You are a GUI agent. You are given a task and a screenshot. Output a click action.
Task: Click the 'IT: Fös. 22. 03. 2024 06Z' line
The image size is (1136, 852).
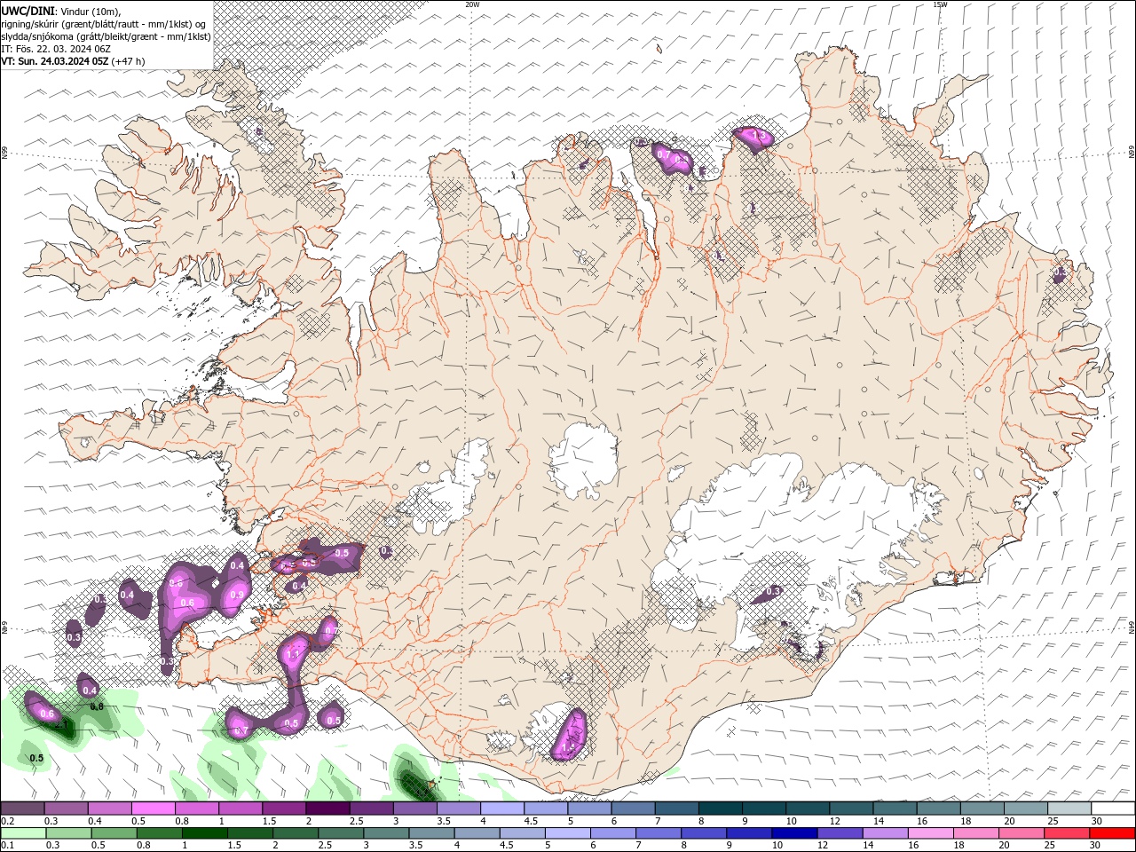pyautogui.click(x=55, y=49)
